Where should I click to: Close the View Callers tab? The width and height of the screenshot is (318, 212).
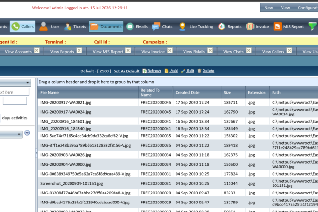290,50
